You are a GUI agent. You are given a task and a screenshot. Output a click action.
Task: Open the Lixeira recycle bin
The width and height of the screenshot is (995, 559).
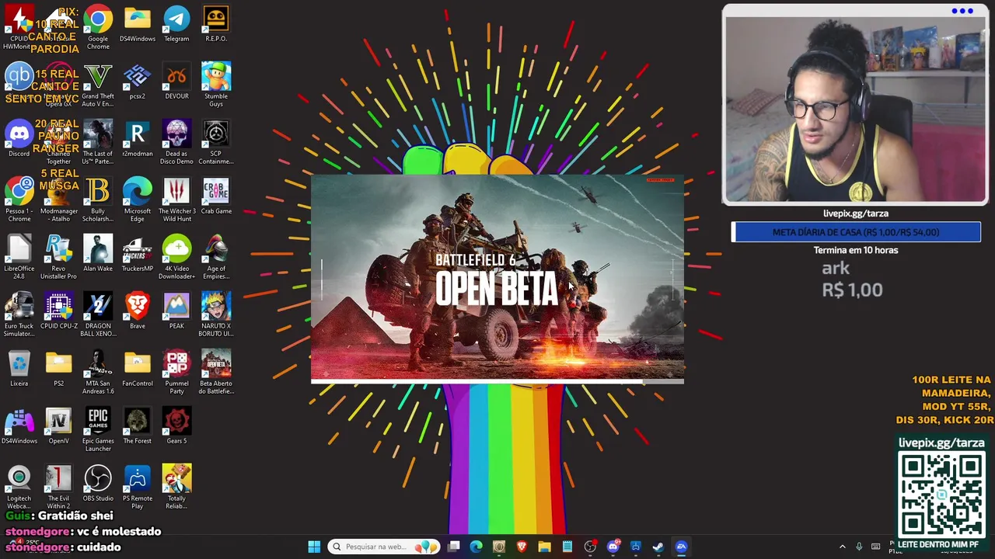pyautogui.click(x=19, y=369)
